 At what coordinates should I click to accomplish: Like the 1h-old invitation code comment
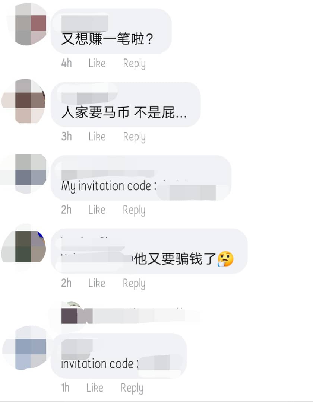coord(95,387)
